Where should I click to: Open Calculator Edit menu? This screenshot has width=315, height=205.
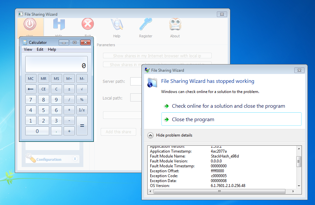pos(40,49)
